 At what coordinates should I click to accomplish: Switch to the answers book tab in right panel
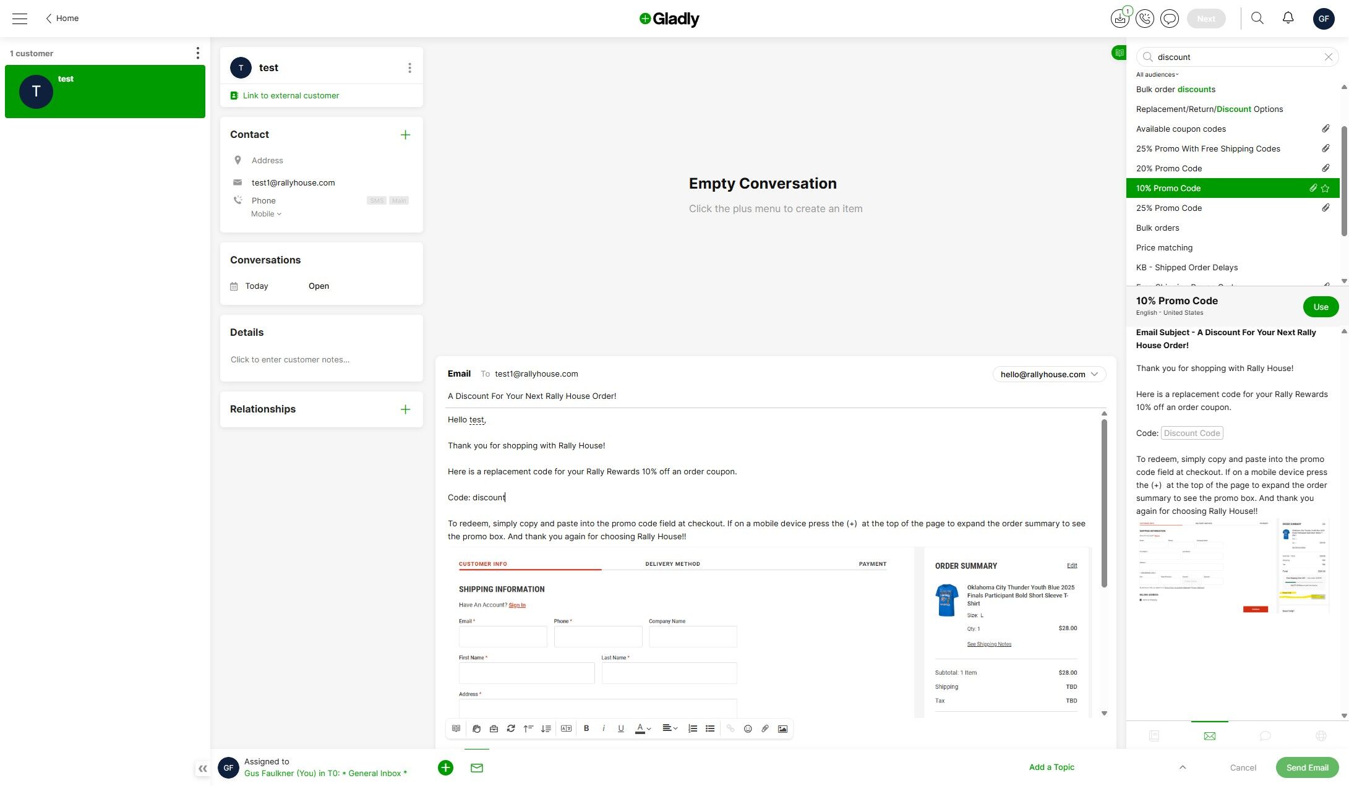click(1154, 736)
